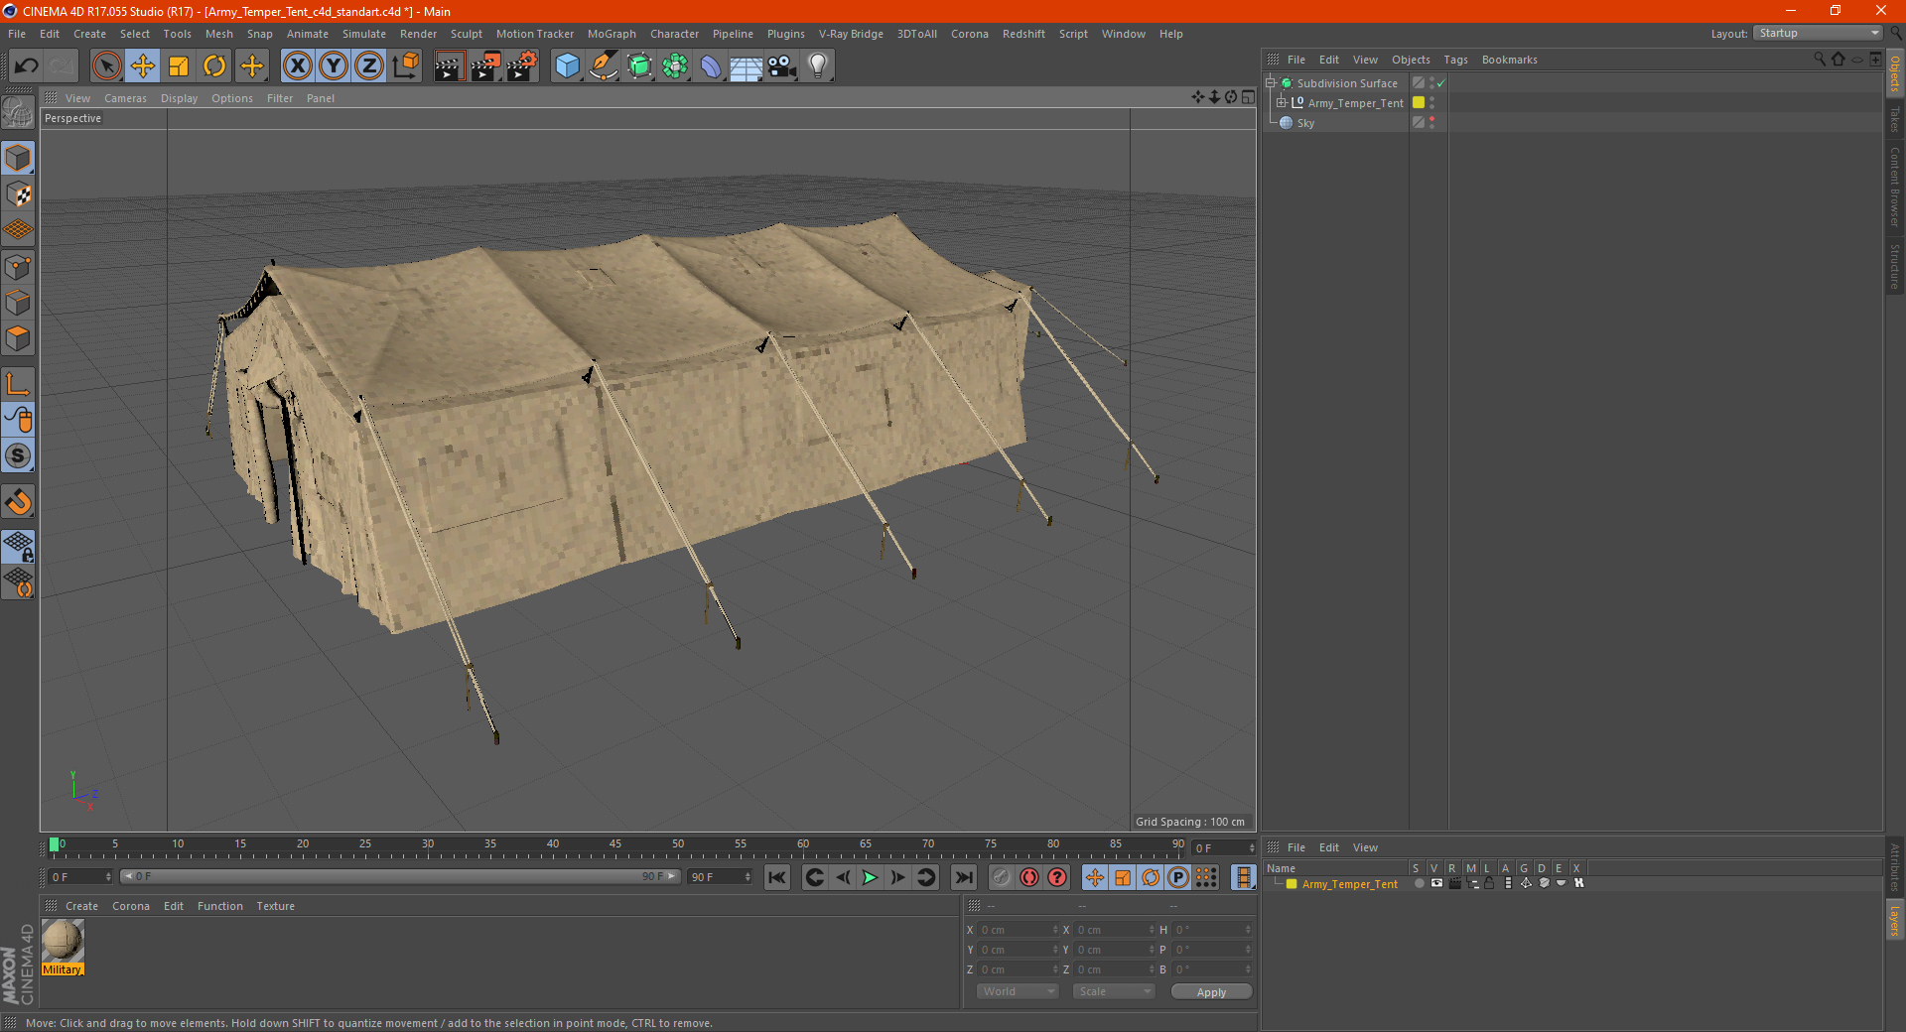Viewport: 1906px width, 1032px height.
Task: Open the spline Pen tool
Action: tap(604, 66)
